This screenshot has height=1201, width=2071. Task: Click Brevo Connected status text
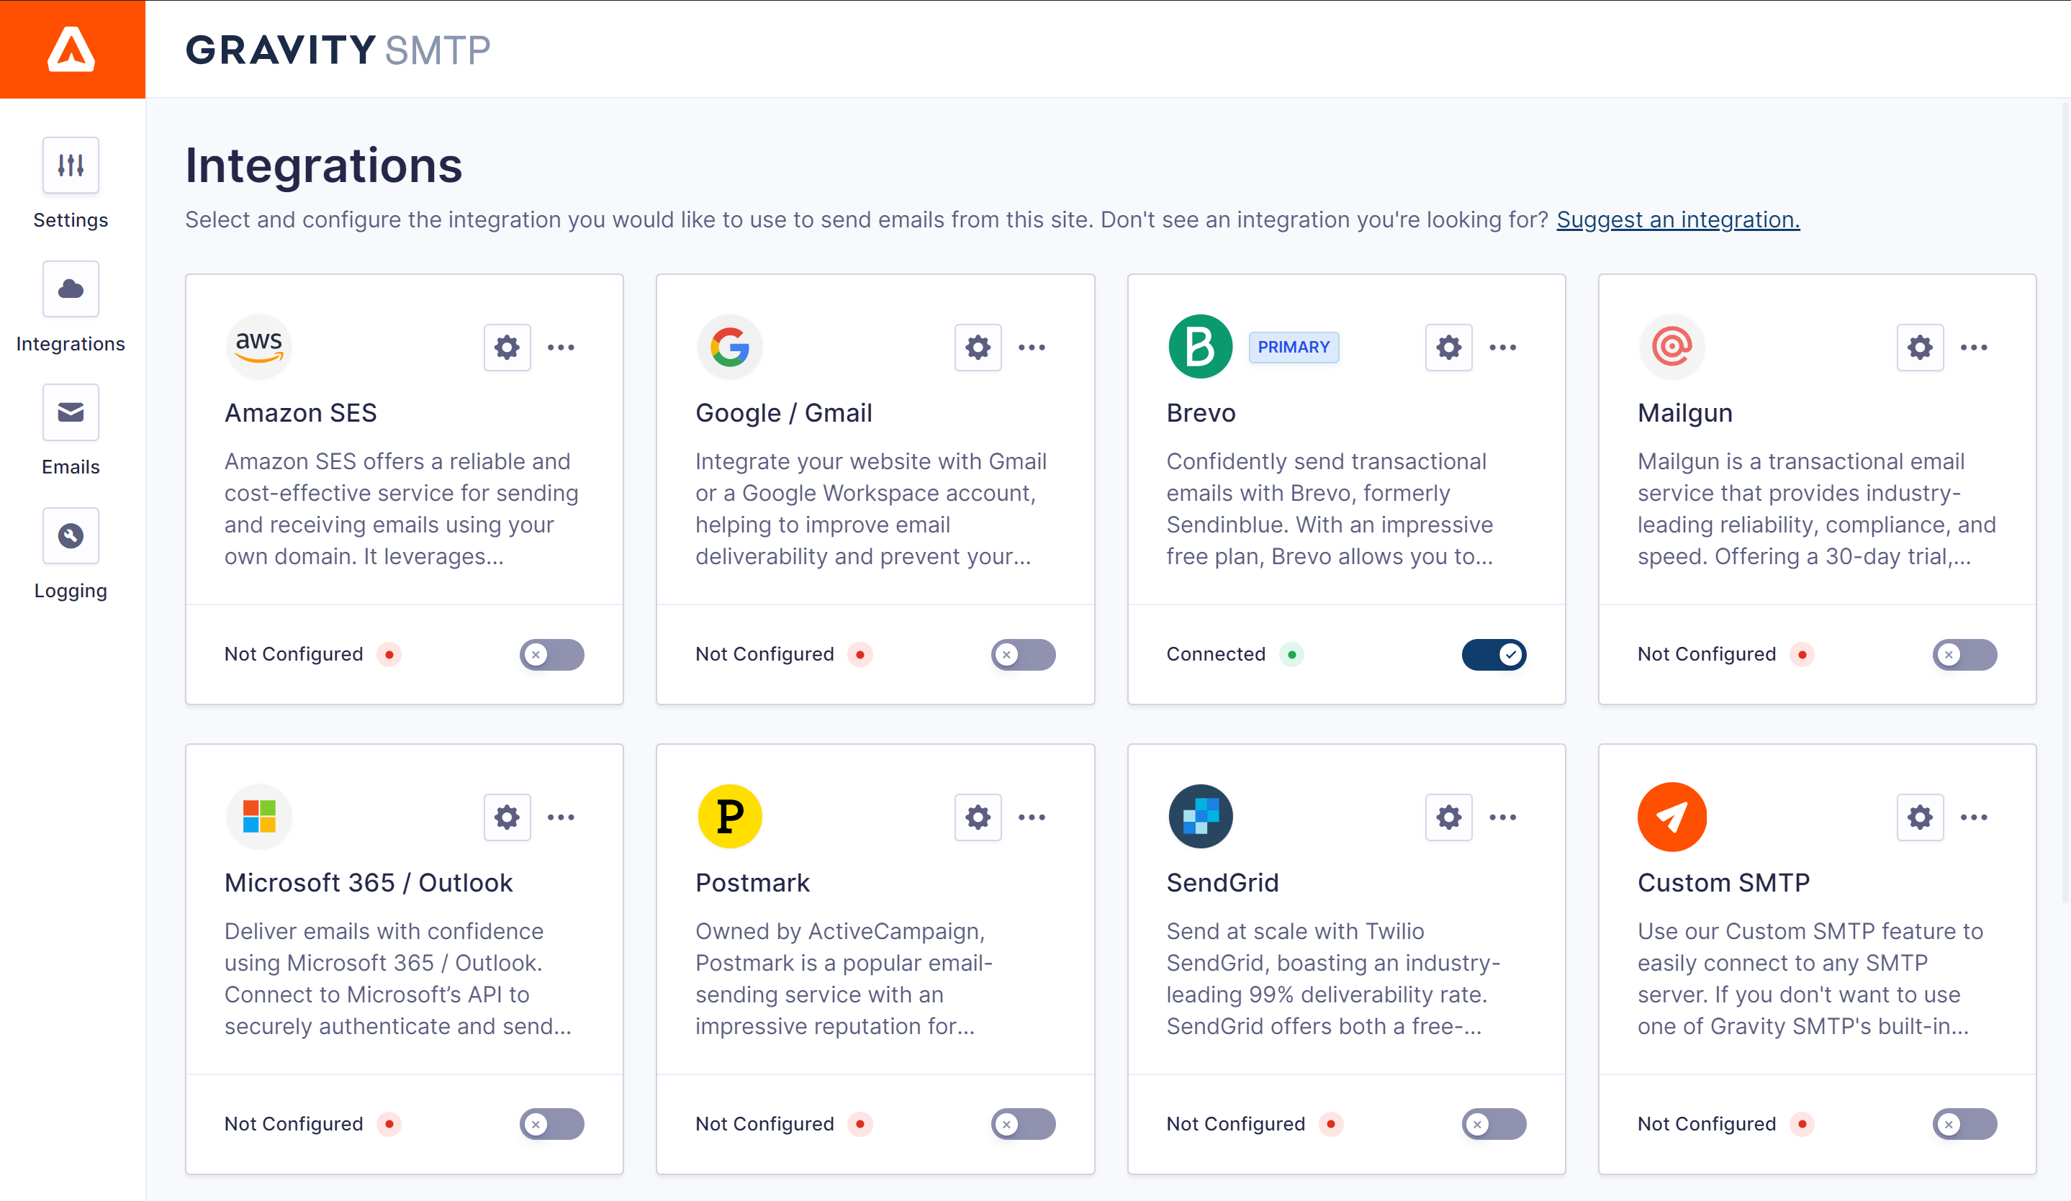click(1217, 654)
